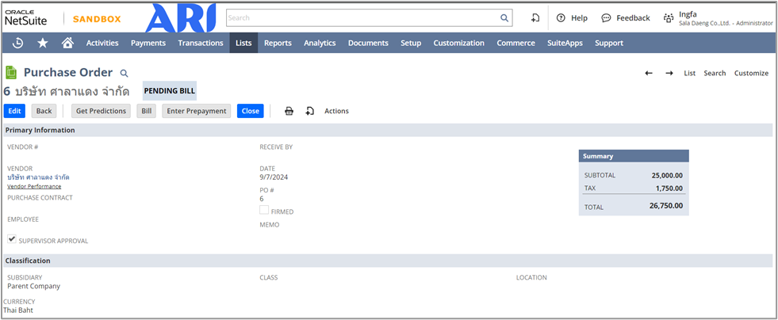Open the Recent Records clock icon

tap(18, 43)
